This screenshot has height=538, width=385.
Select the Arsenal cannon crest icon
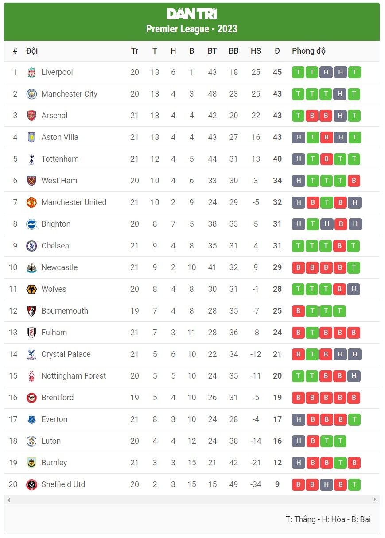31,116
